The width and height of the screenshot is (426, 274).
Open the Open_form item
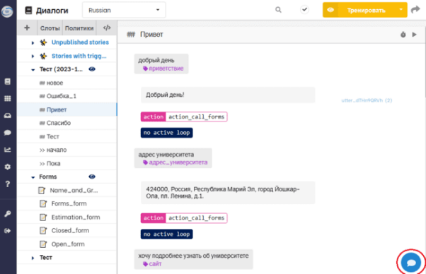click(67, 244)
